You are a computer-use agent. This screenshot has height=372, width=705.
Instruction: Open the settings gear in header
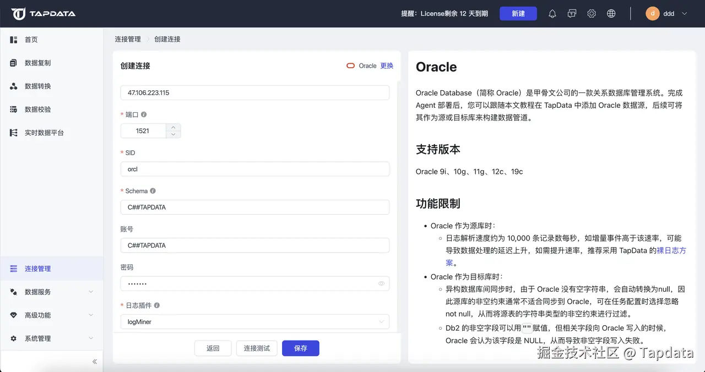tap(592, 14)
